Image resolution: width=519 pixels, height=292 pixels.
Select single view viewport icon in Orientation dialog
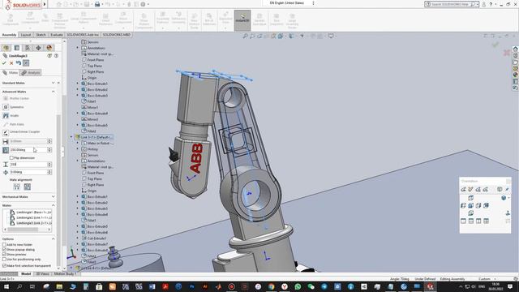coord(463,221)
